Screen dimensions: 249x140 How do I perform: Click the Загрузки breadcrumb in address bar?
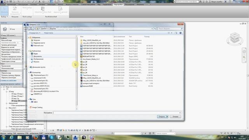pos(53,29)
